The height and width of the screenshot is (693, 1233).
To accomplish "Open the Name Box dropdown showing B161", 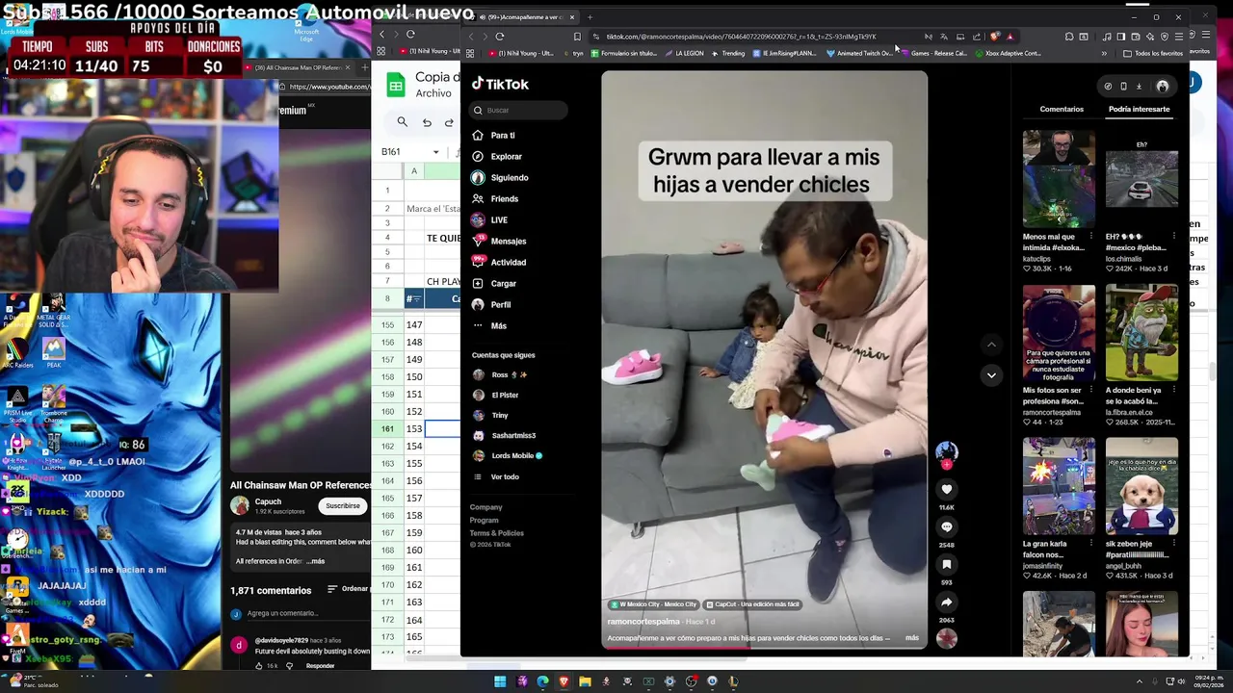I will pyautogui.click(x=435, y=151).
